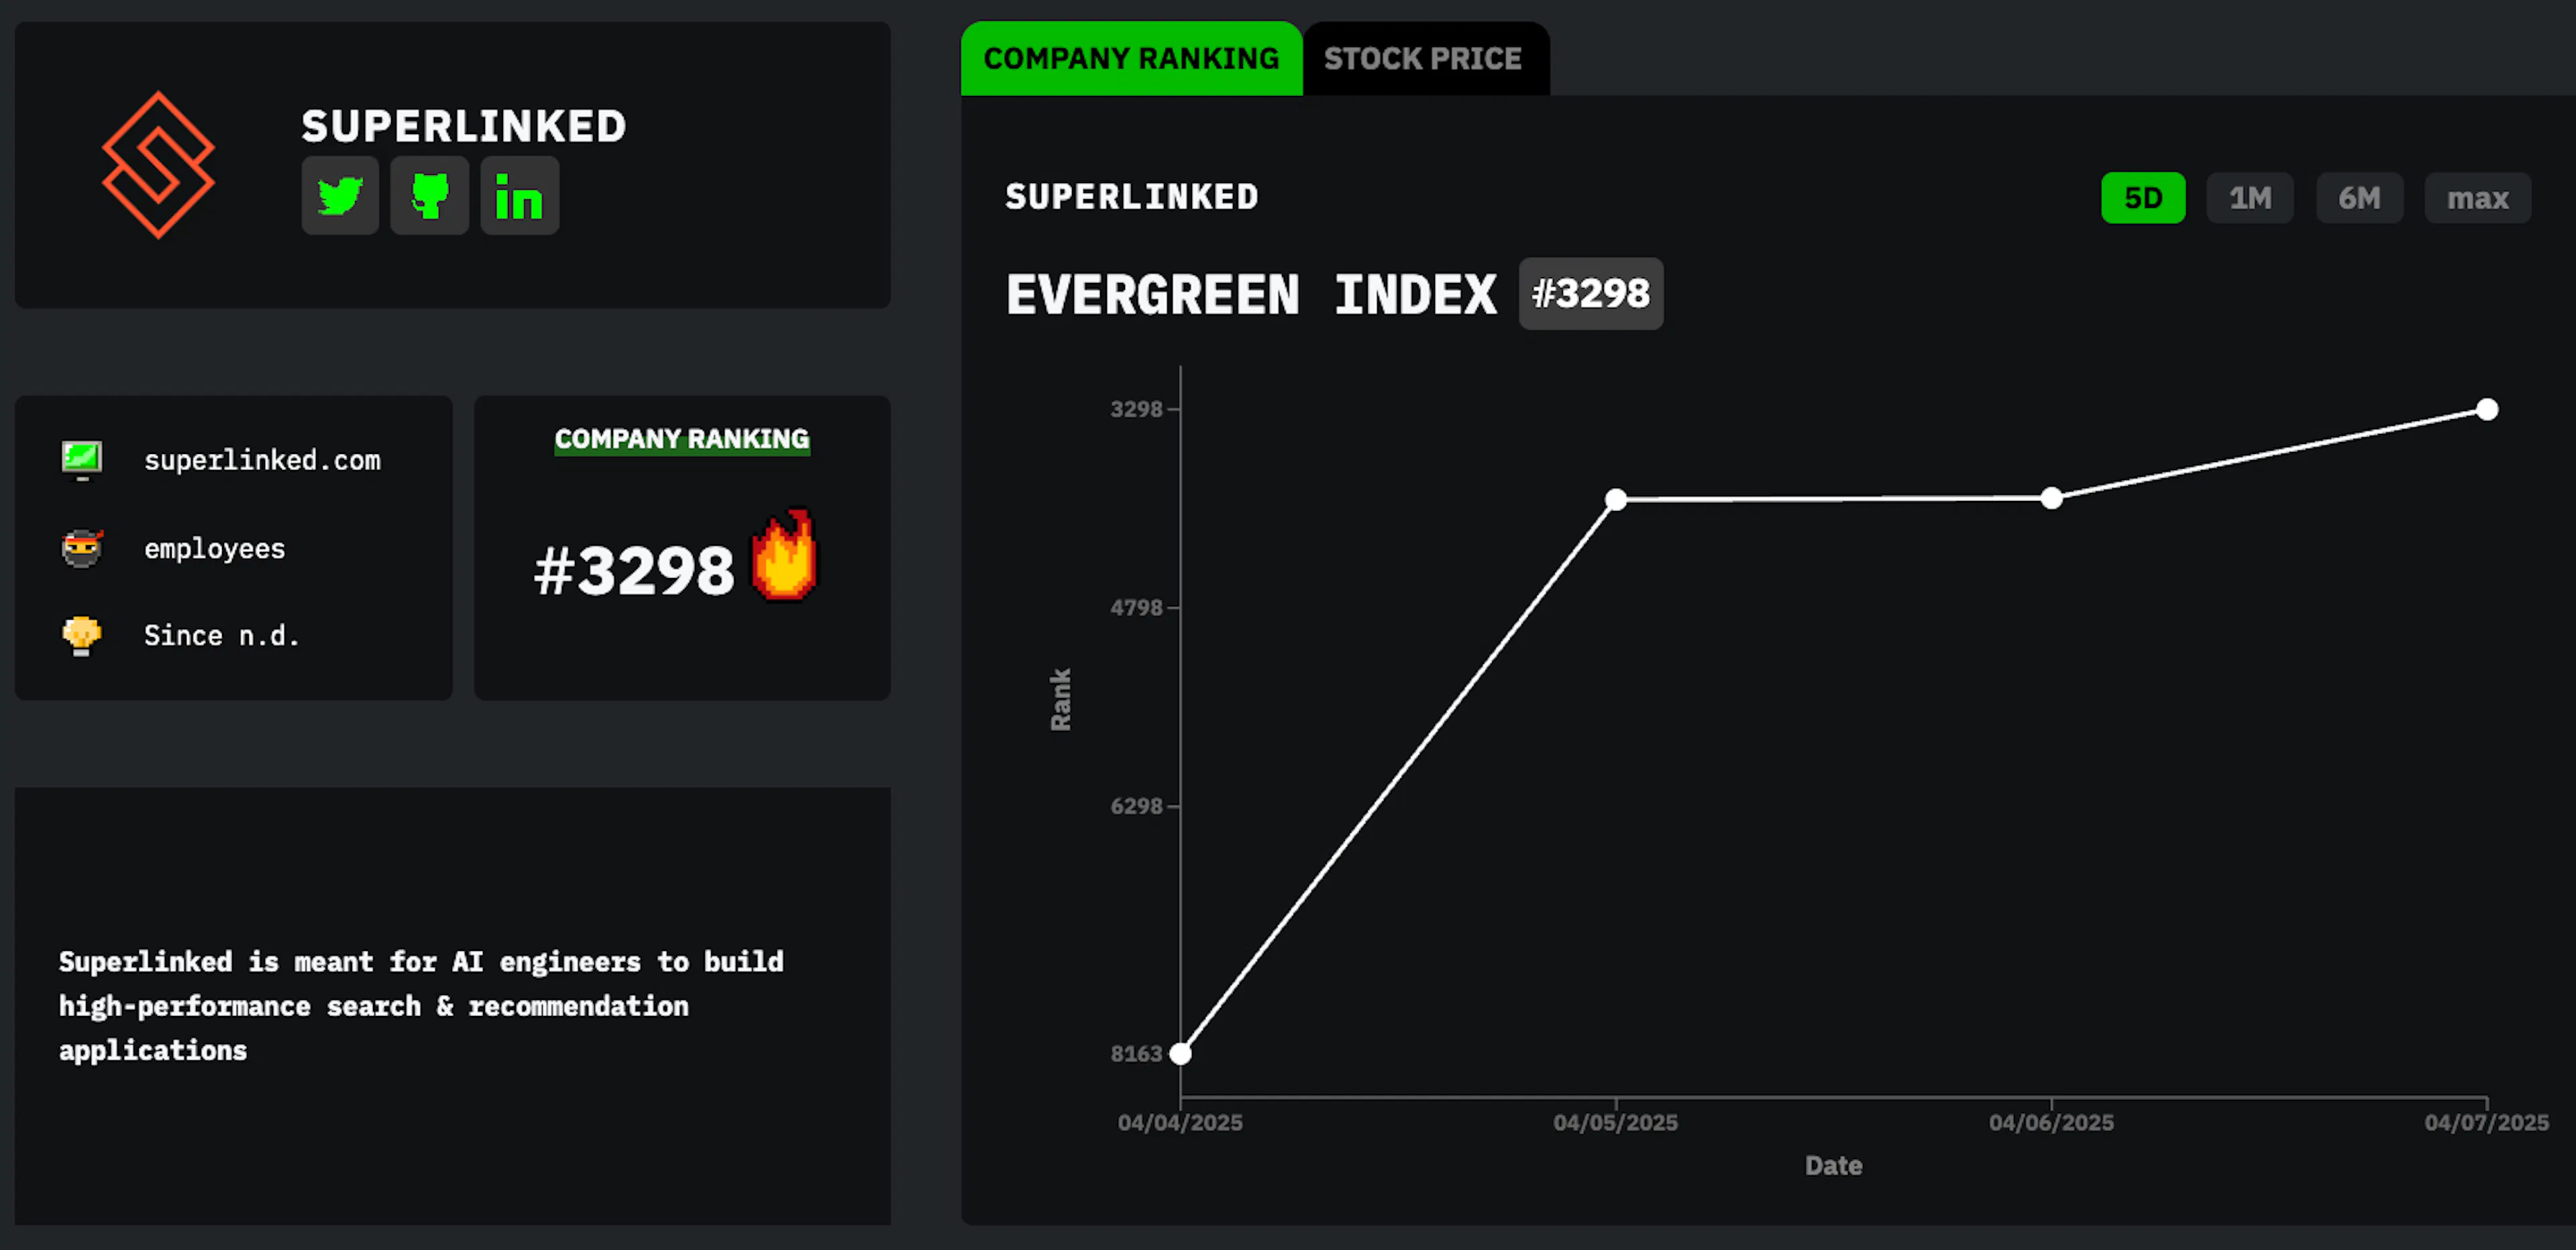This screenshot has height=1250, width=2576.
Task: Click the monitor icon beside superlinked.com
Action: coord(82,460)
